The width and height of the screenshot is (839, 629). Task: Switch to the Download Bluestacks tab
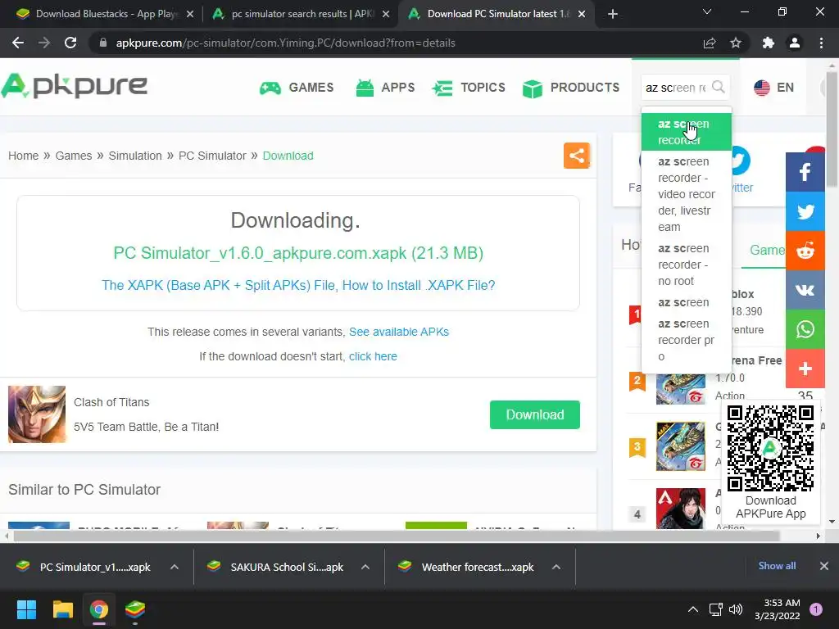click(98, 14)
